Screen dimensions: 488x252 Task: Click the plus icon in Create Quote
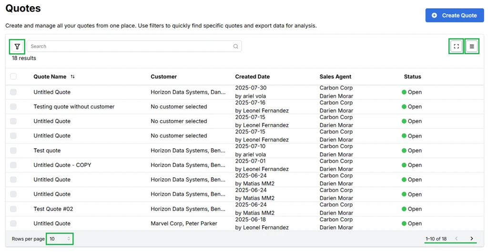(x=434, y=15)
